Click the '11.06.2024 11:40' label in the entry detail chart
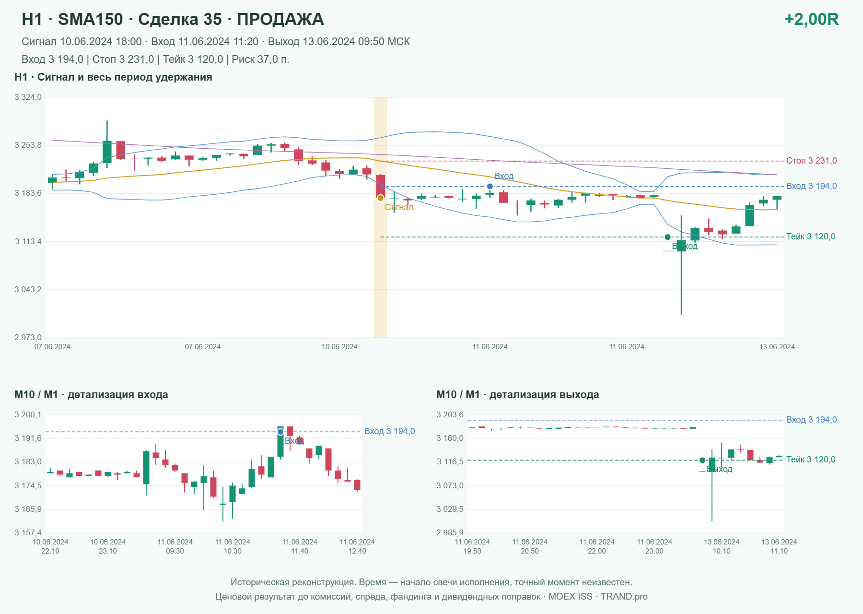 point(300,546)
